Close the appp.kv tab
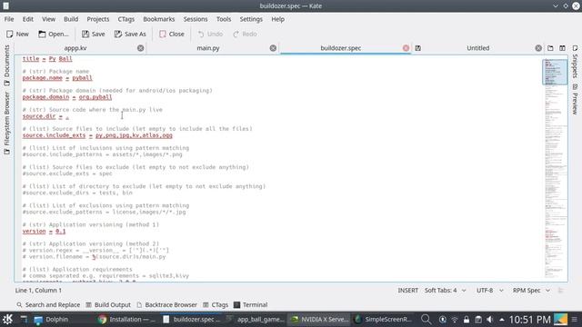Screen dimensions: 582x327 point(140,48)
